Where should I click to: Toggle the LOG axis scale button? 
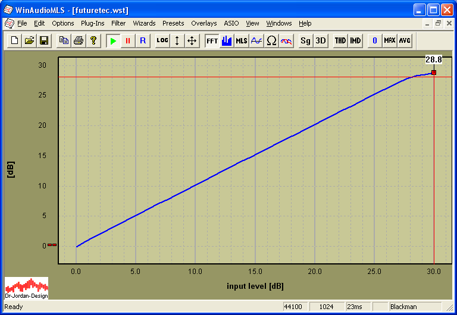click(x=162, y=40)
